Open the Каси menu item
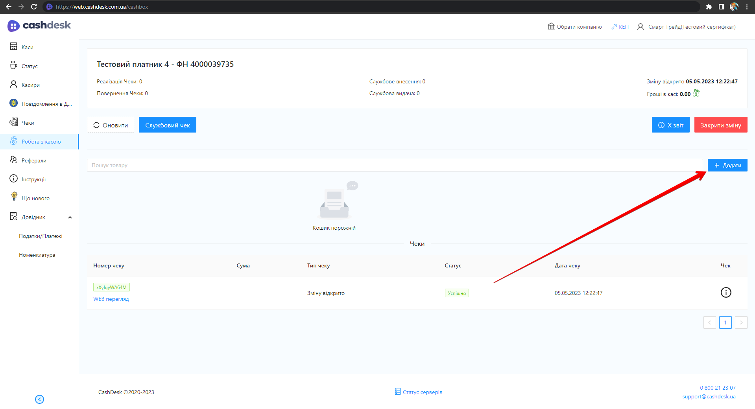 [27, 47]
